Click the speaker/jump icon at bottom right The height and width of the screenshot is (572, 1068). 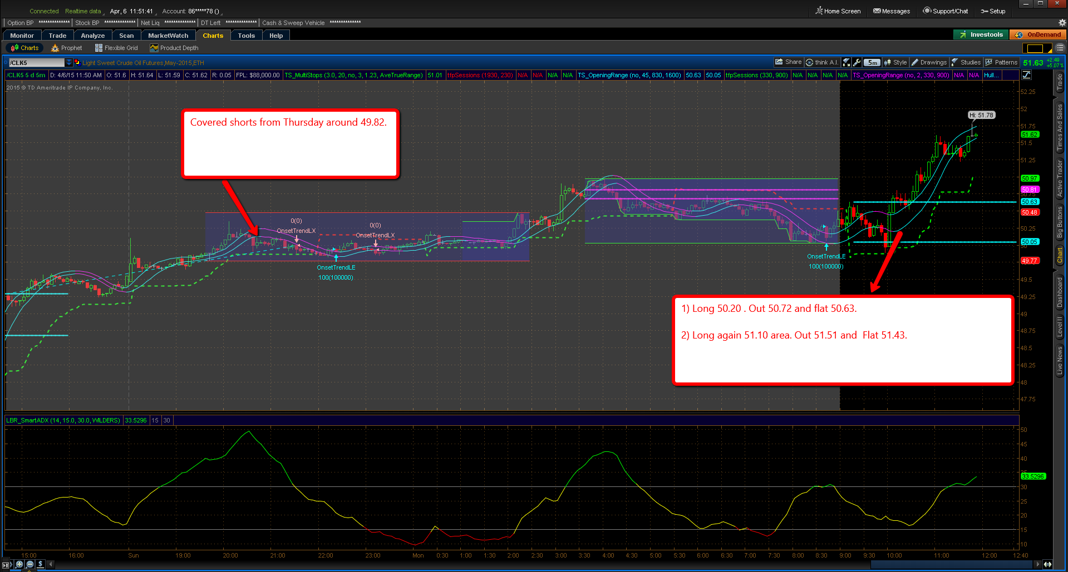tap(1048, 564)
